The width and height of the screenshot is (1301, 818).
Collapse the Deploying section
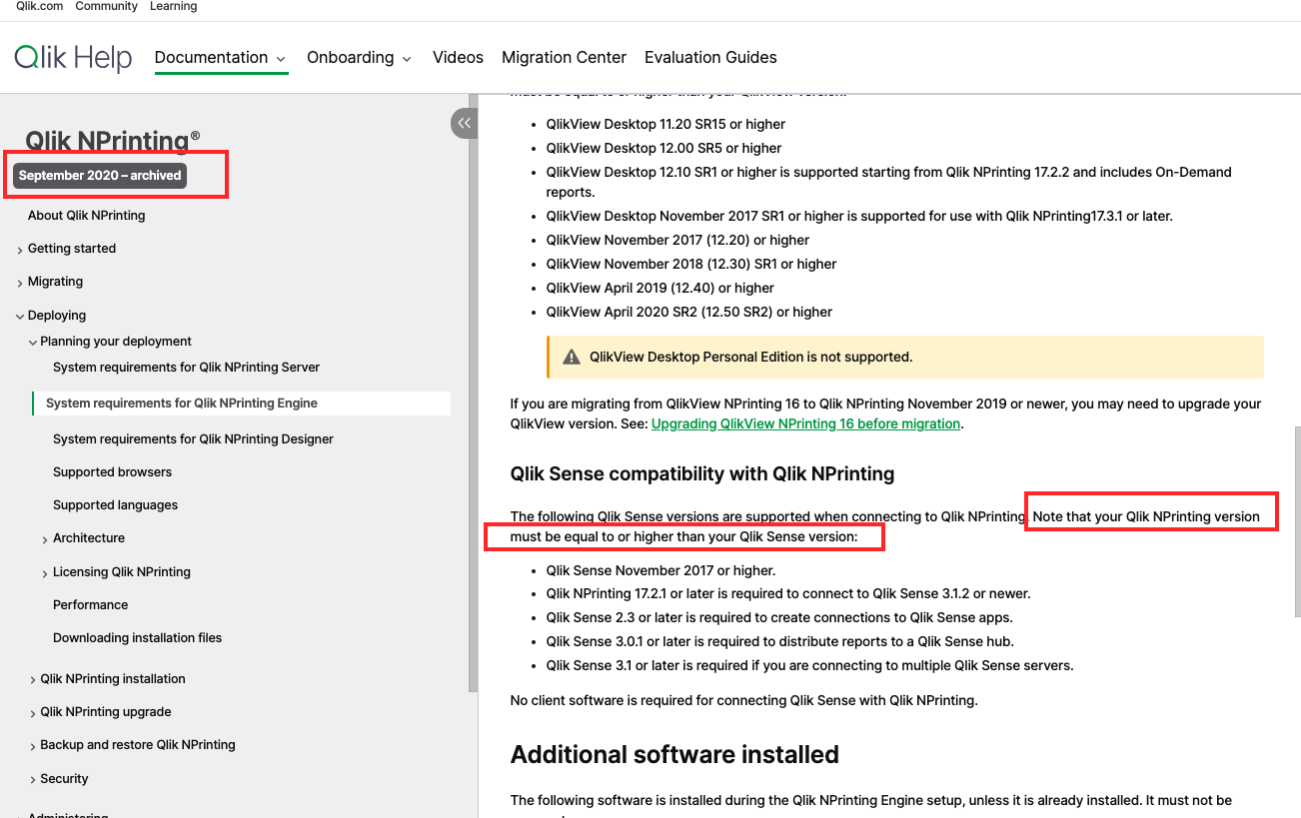point(55,315)
